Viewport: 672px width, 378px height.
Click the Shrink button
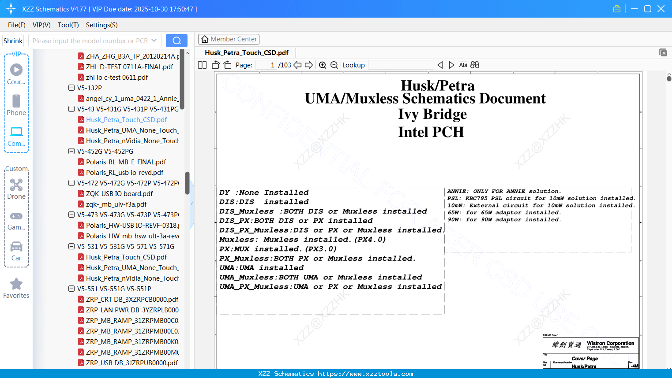[x=13, y=41]
